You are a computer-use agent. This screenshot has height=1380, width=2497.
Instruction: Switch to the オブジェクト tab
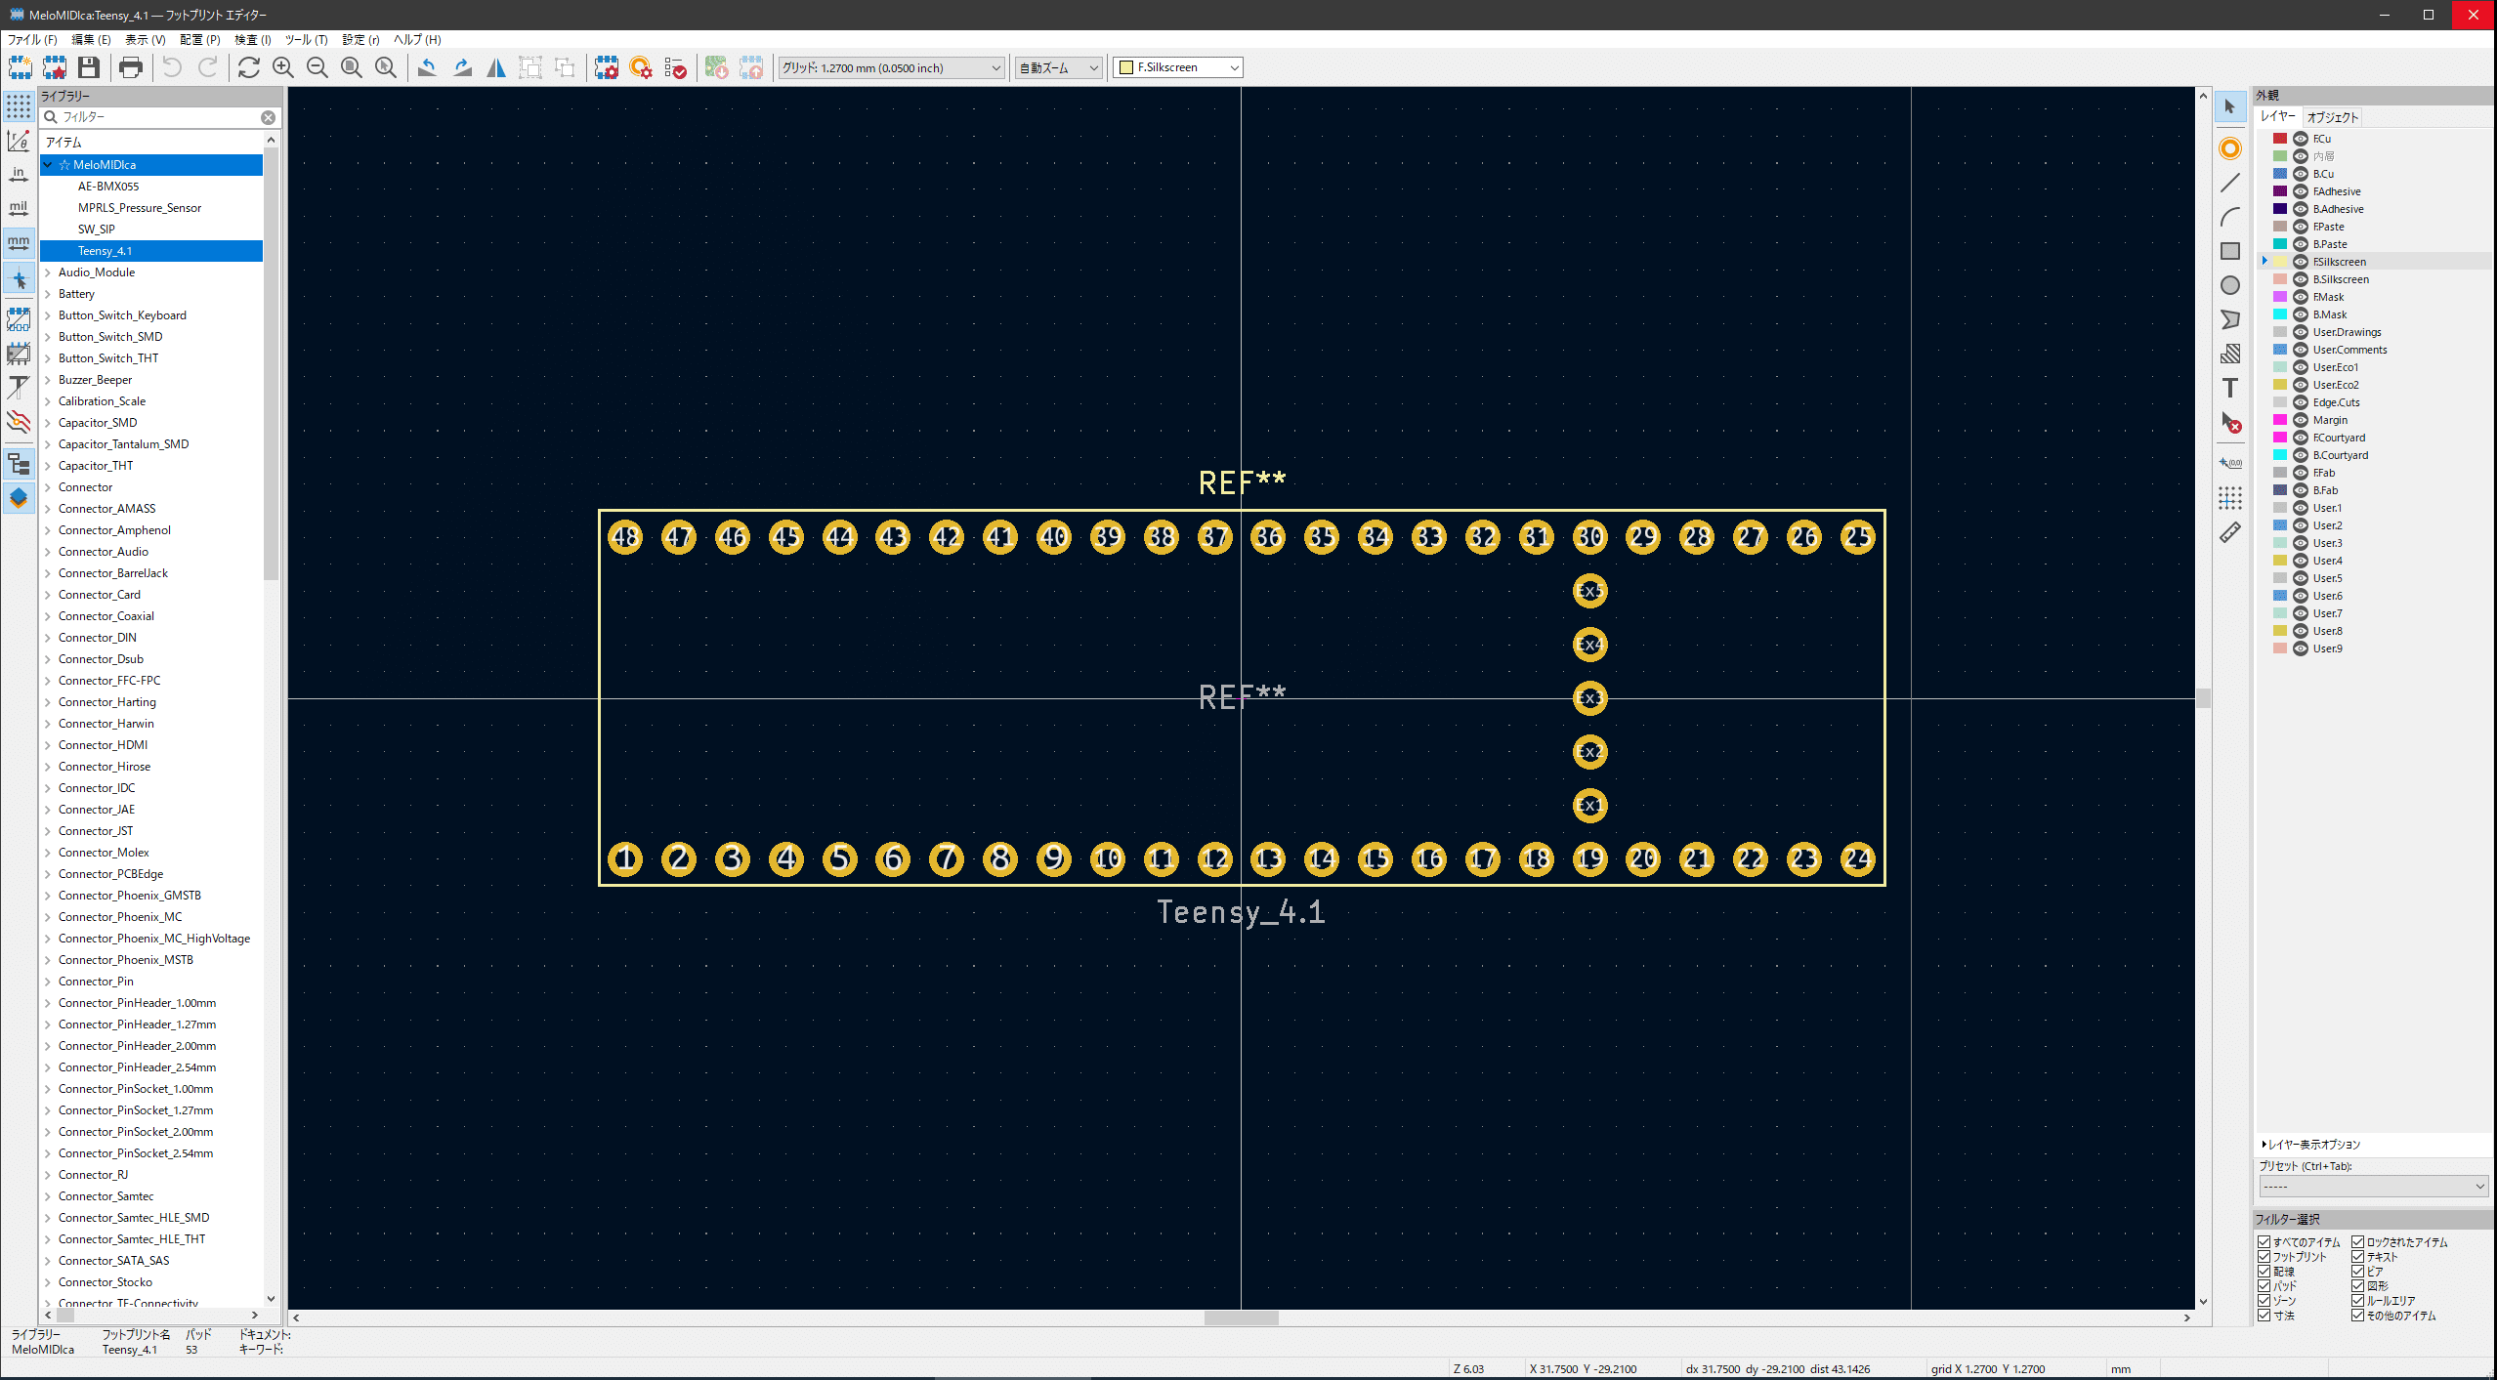[2333, 117]
